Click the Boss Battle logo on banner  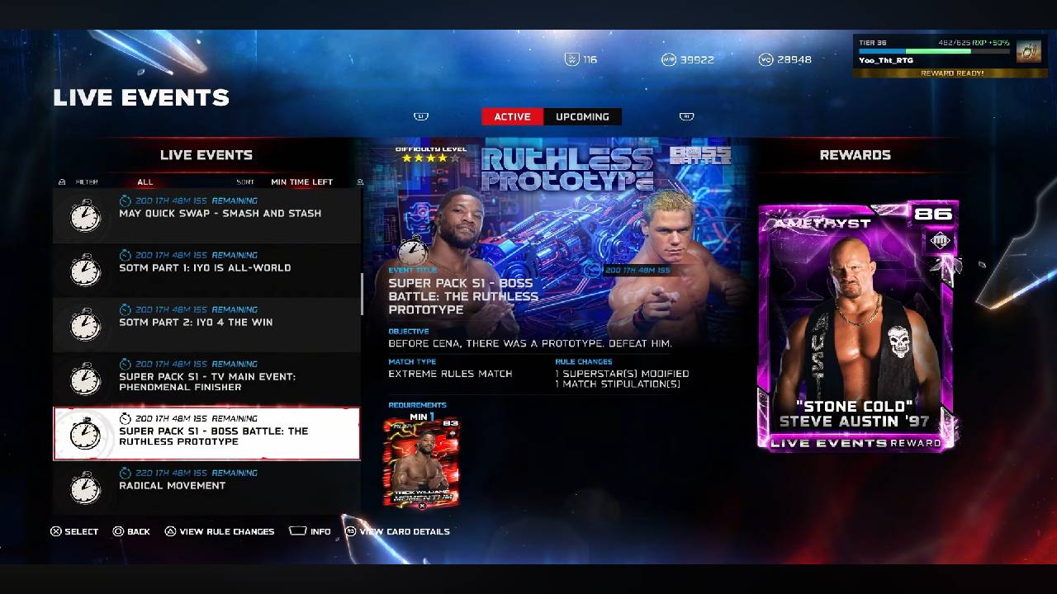(x=700, y=156)
